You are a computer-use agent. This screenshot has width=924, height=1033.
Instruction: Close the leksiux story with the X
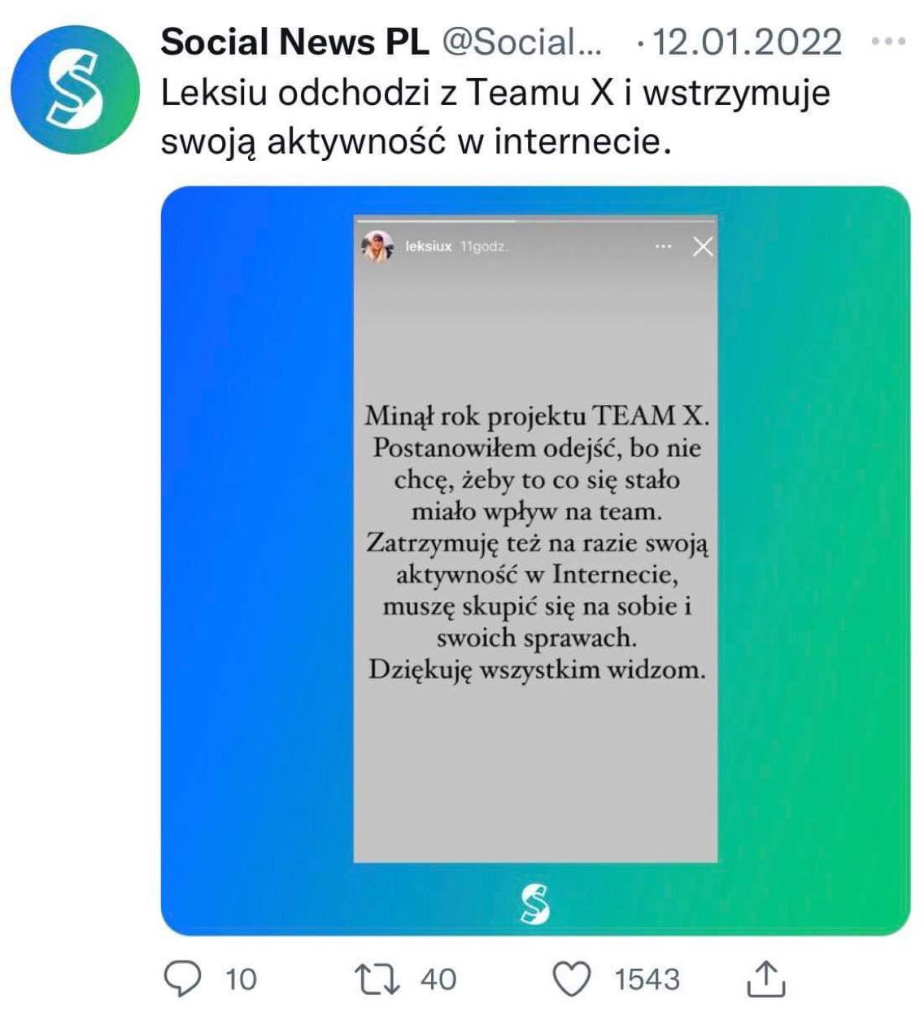(x=703, y=246)
